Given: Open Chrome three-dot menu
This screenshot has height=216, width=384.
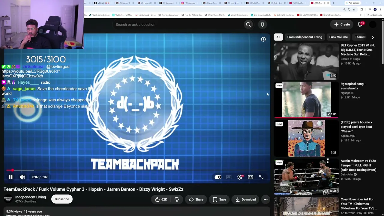Looking at the screenshot, I should coord(380,10).
